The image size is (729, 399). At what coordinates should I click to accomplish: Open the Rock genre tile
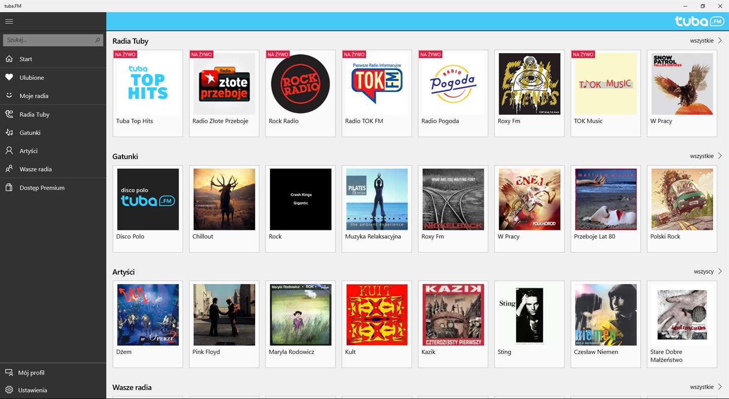coord(300,209)
